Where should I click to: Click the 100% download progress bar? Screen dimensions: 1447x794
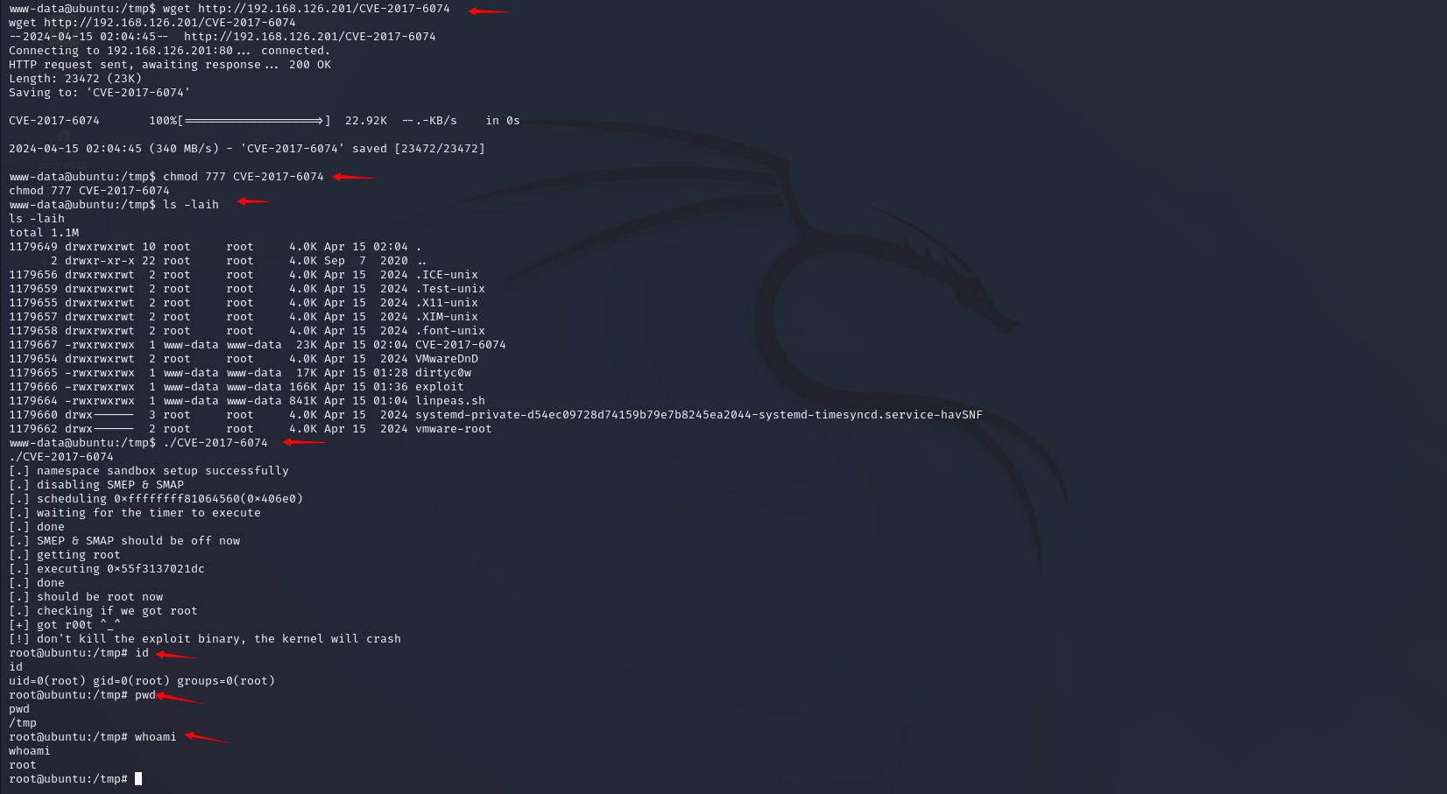(x=254, y=121)
